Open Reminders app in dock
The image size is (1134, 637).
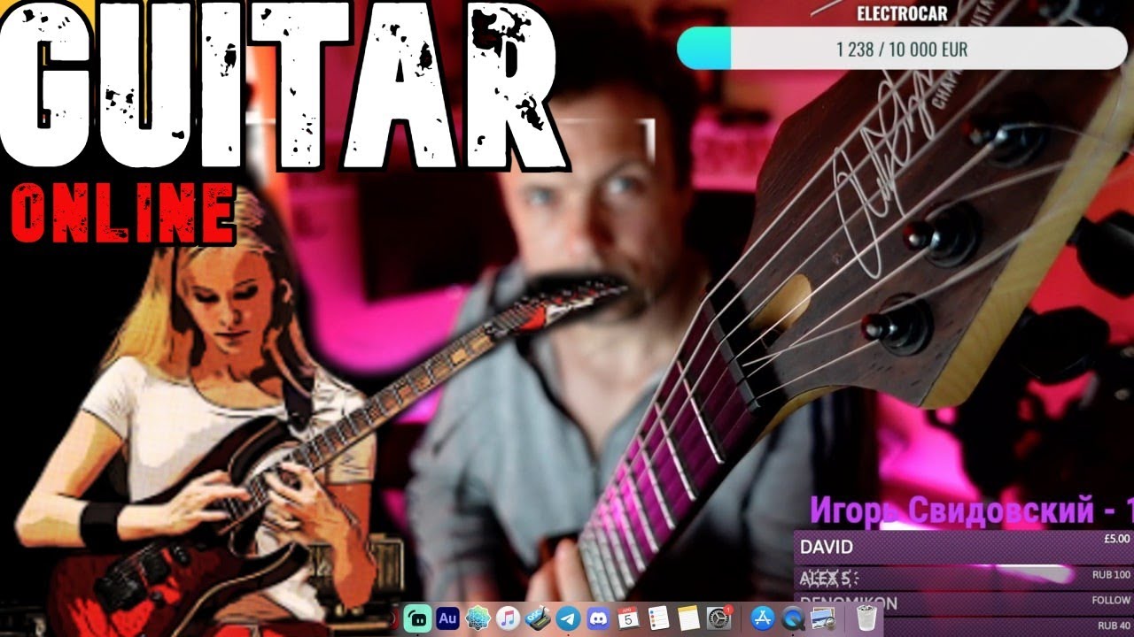point(658,619)
